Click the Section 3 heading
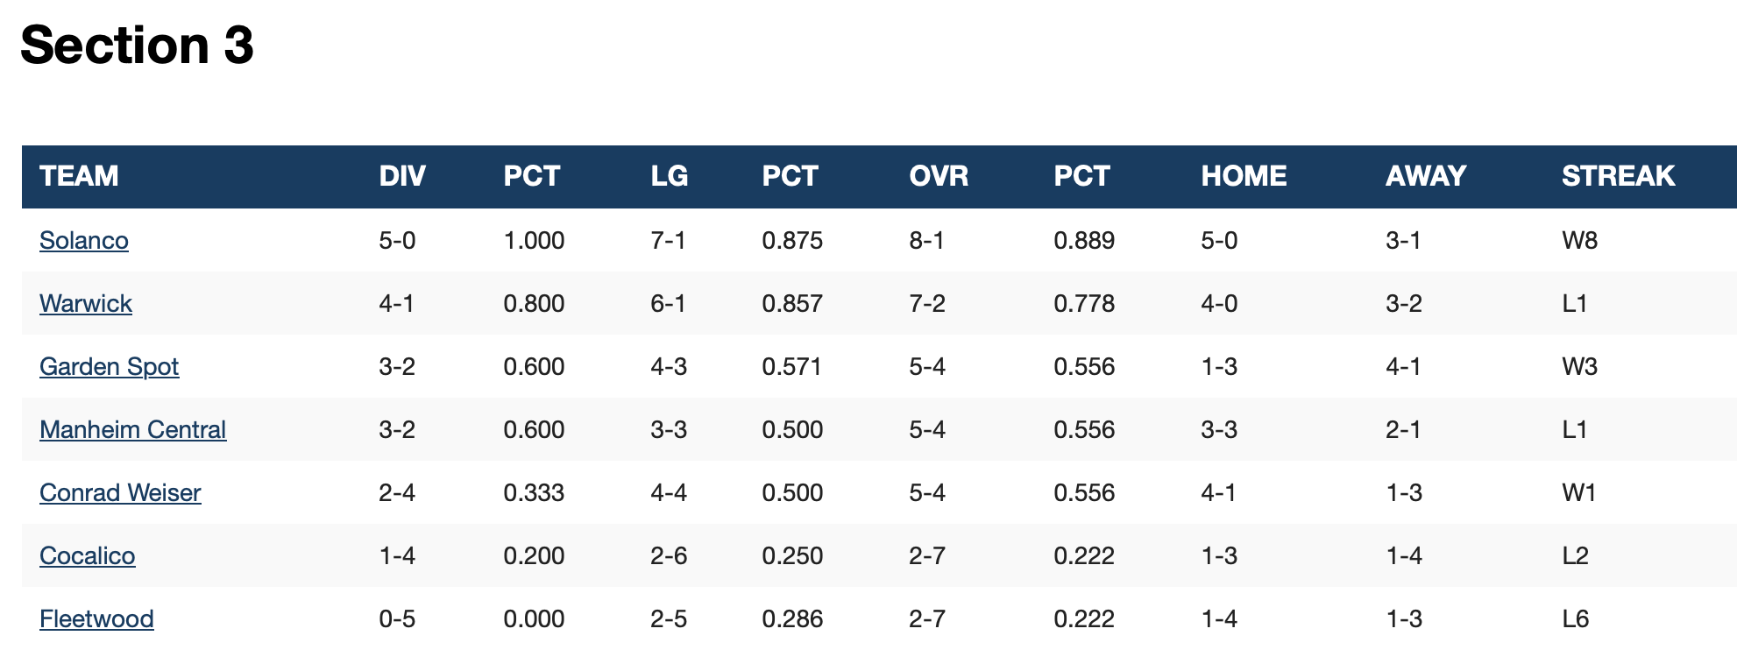 pyautogui.click(x=137, y=45)
